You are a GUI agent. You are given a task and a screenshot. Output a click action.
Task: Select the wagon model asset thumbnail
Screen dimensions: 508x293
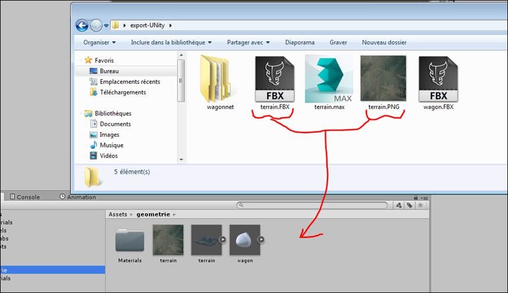(245, 240)
